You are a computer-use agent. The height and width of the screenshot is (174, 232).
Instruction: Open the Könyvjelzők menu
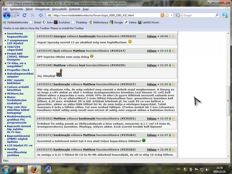pos(59,9)
